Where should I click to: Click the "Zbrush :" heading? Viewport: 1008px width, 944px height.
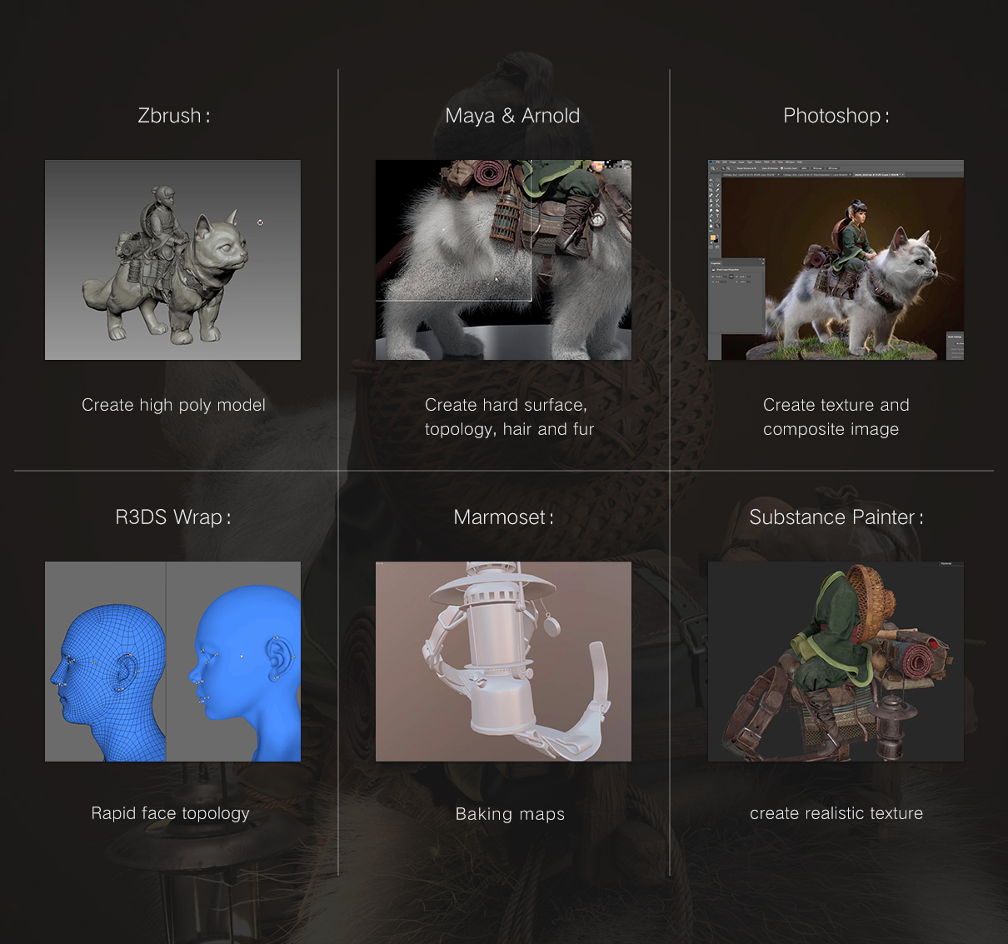pyautogui.click(x=174, y=116)
